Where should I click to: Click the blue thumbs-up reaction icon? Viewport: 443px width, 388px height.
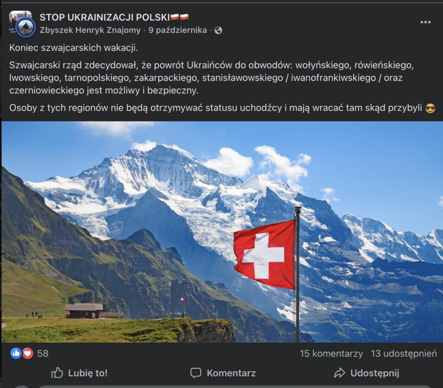point(16,353)
